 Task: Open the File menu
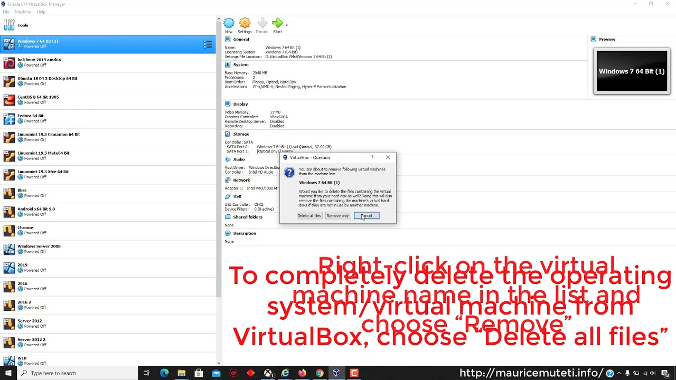coord(6,12)
